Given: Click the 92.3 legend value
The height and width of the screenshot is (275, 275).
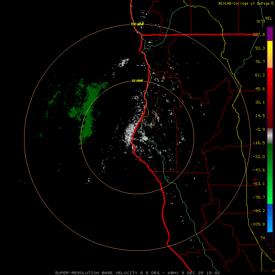Looking at the screenshot, I should coord(260,48).
